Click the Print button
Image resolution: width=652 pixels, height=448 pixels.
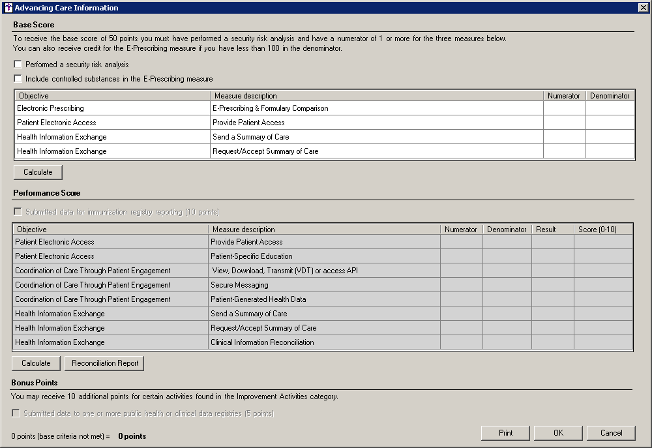click(505, 433)
